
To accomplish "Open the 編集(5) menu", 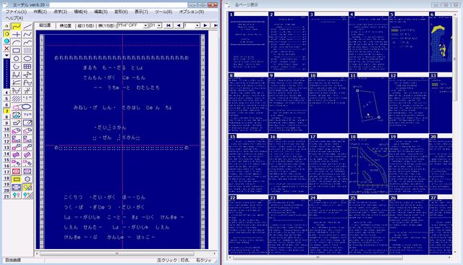I will pyautogui.click(x=101, y=12).
